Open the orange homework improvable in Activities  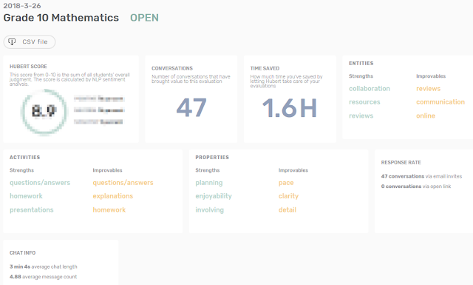coord(109,209)
